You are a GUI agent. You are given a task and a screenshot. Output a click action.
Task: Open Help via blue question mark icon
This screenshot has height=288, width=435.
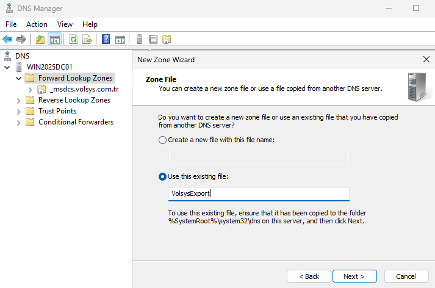[106, 40]
